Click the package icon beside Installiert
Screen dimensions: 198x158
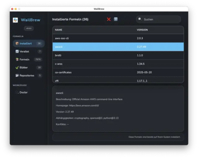(x=17, y=43)
